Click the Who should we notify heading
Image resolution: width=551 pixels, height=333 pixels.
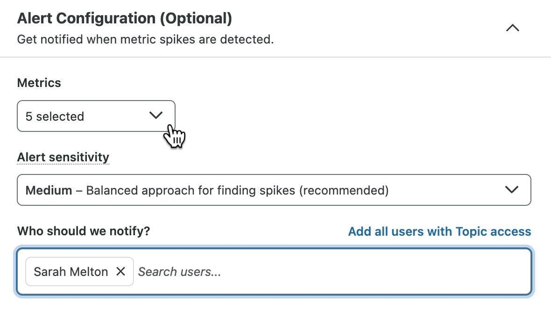(84, 231)
